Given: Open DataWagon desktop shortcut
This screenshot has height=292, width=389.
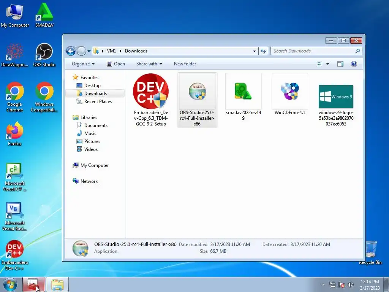Looking at the screenshot, I should point(15,55).
